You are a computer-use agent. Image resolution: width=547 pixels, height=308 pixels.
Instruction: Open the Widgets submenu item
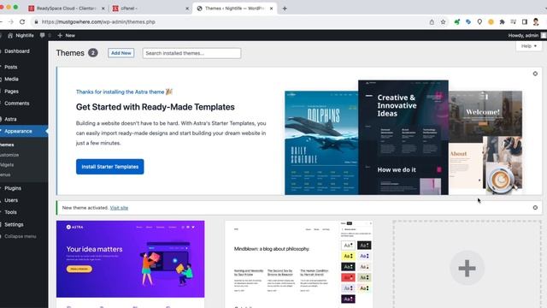(7, 164)
